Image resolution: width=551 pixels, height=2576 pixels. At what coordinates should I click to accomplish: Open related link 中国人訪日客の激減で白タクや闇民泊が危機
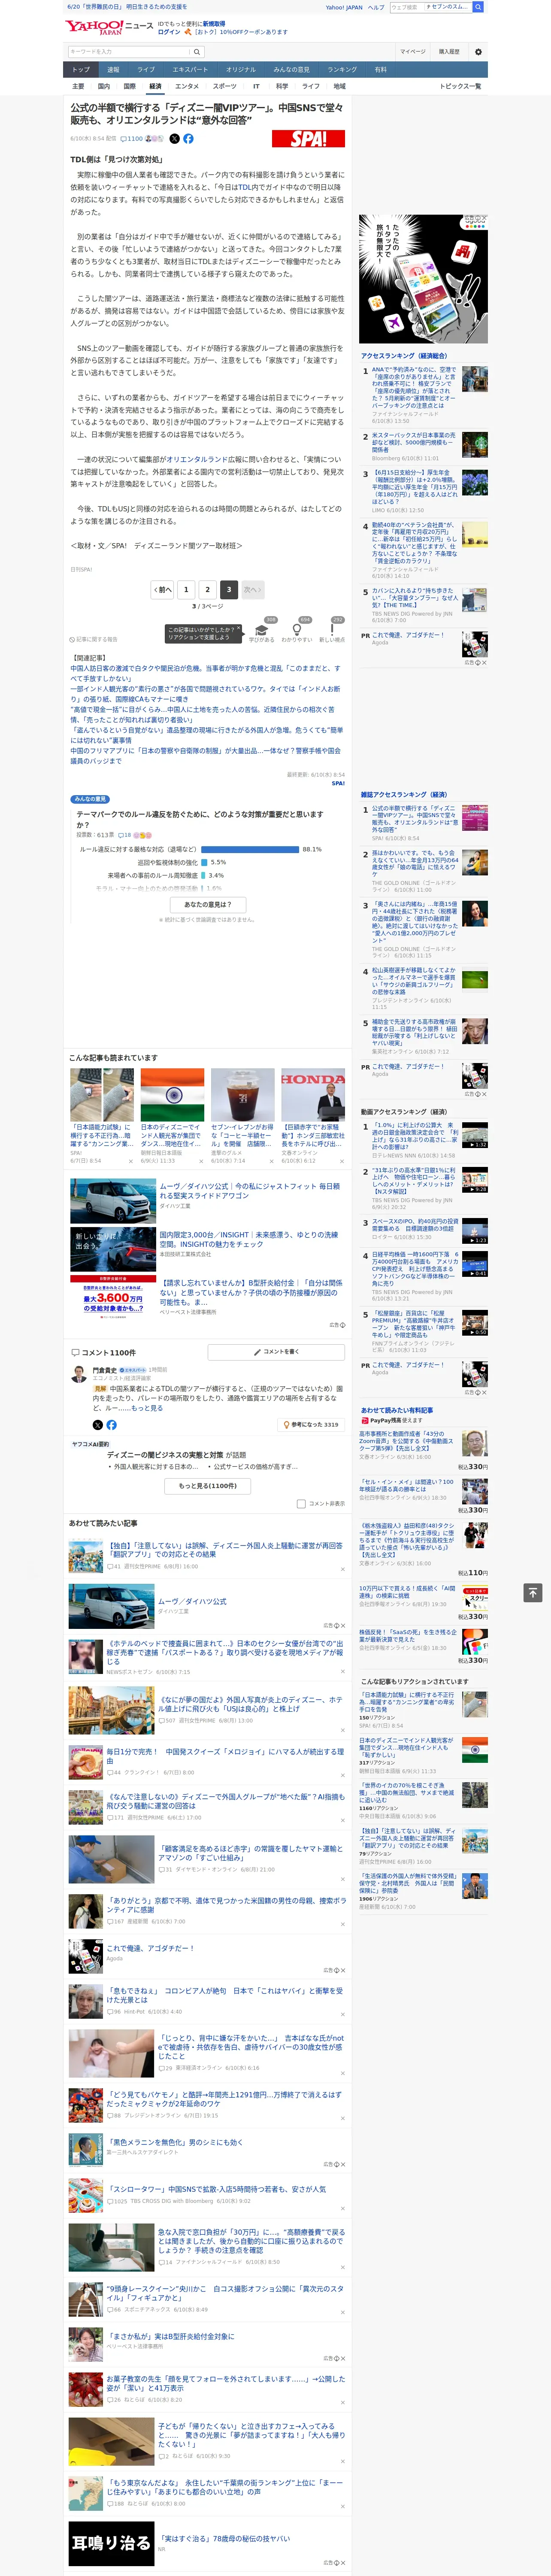pyautogui.click(x=205, y=673)
